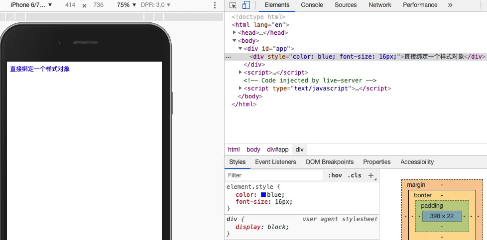
Task: Toggle the :hov element state button
Action: [x=335, y=175]
